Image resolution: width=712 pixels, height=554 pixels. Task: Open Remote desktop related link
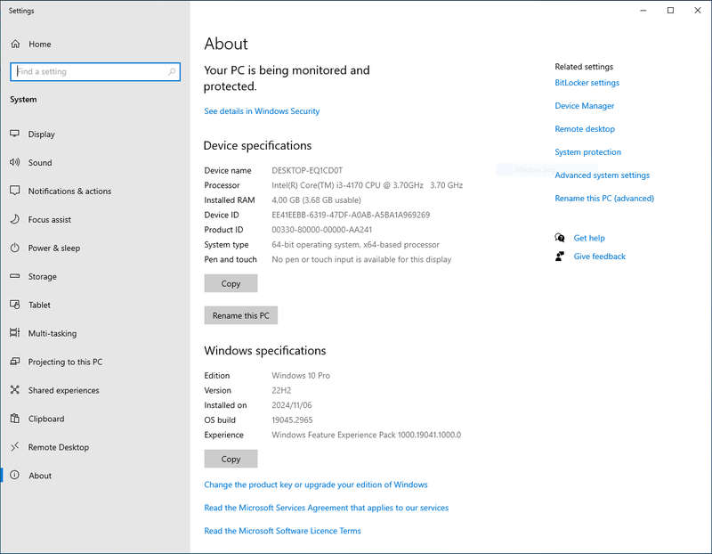coord(585,129)
